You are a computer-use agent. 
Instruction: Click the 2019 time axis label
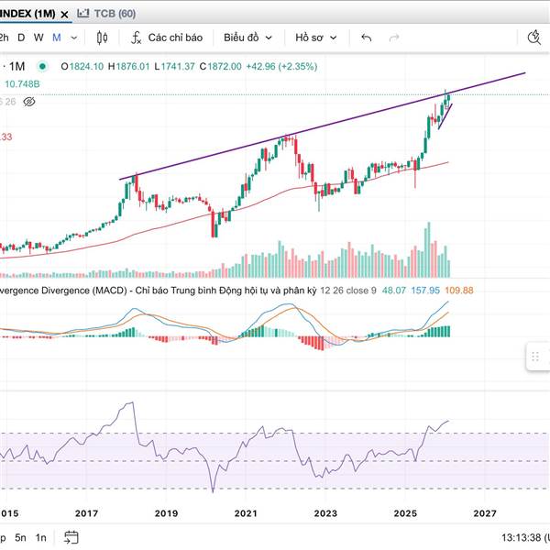pyautogui.click(x=166, y=513)
